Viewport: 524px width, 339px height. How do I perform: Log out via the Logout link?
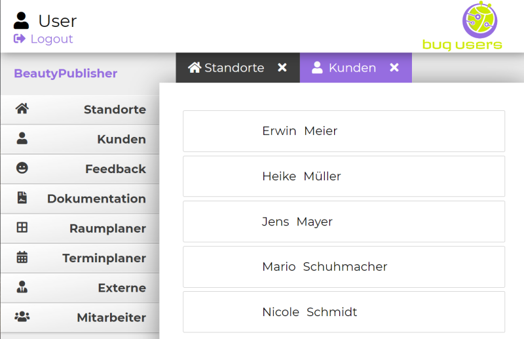44,39
